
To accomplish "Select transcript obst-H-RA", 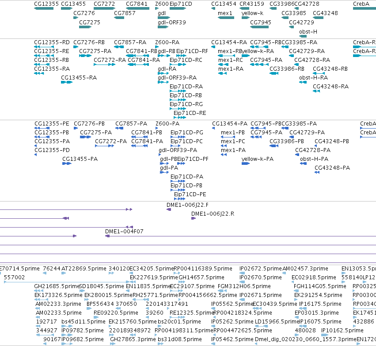I will pos(313,78).
